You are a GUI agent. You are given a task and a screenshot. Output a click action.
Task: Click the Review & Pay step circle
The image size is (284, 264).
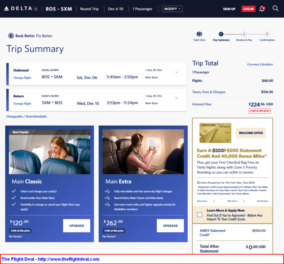click(x=244, y=34)
